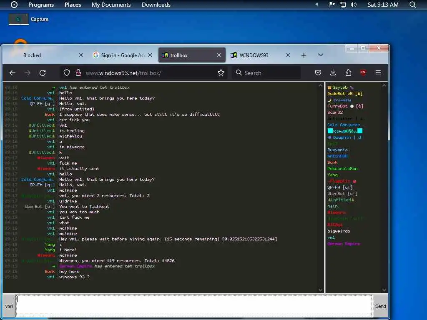The height and width of the screenshot is (320, 427).
Task: Expand hidden tray icons arrow
Action: 316,4
